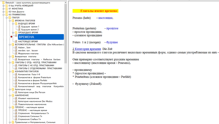This screenshot has width=219, height=124.
Task: Click folder icon of '03 ГРАММАТИКА'
Action: coord(7,15)
